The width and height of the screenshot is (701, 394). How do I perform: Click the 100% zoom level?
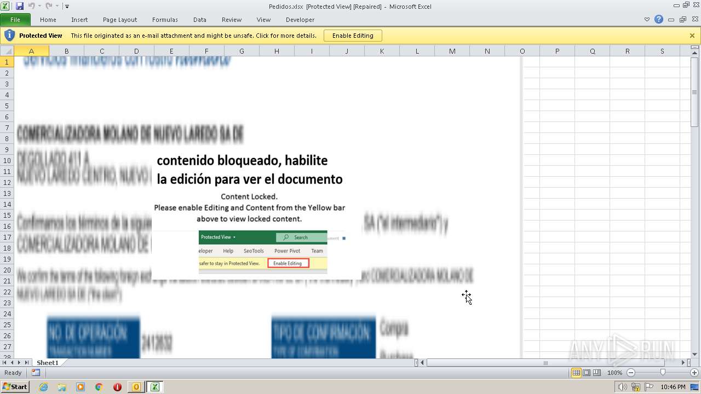click(x=614, y=373)
